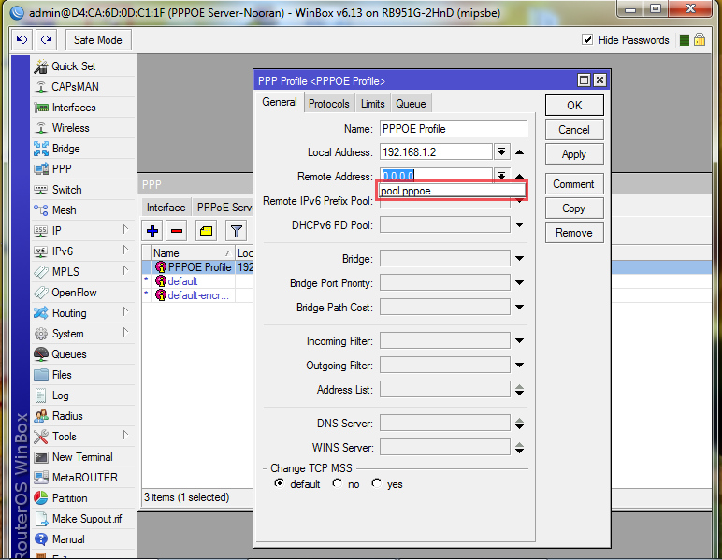722x560 pixels.
Task: Collapse Local Address field with up arrow
Action: tap(519, 152)
